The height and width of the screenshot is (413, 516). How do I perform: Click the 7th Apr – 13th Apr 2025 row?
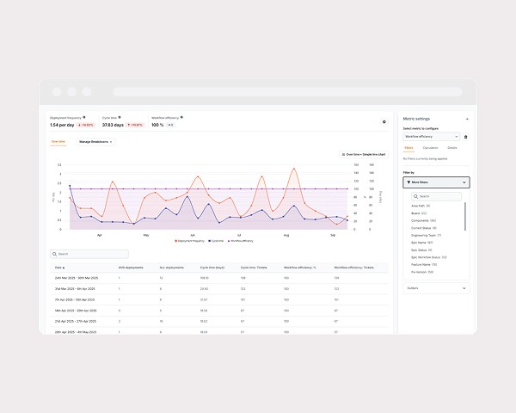pyautogui.click(x=219, y=299)
